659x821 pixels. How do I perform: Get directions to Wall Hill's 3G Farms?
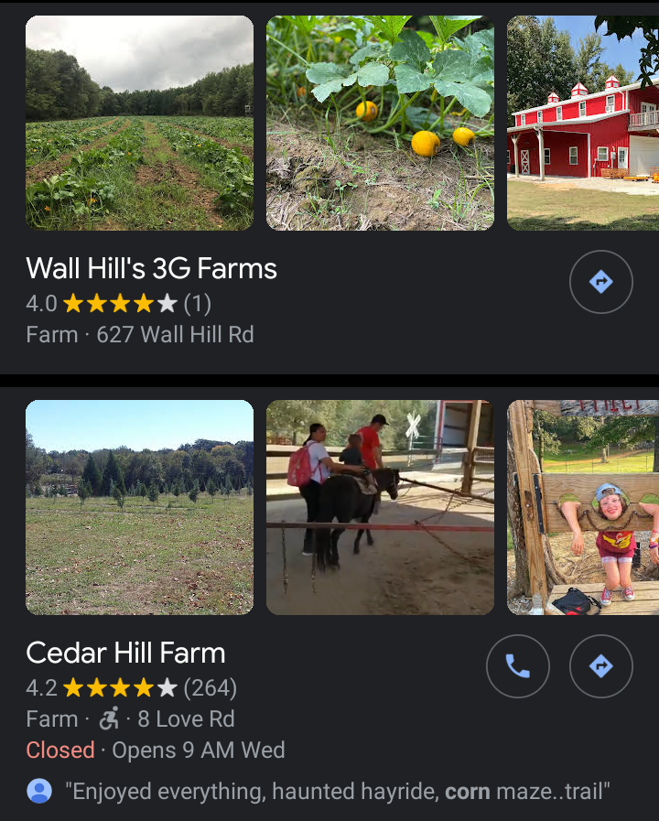click(600, 282)
